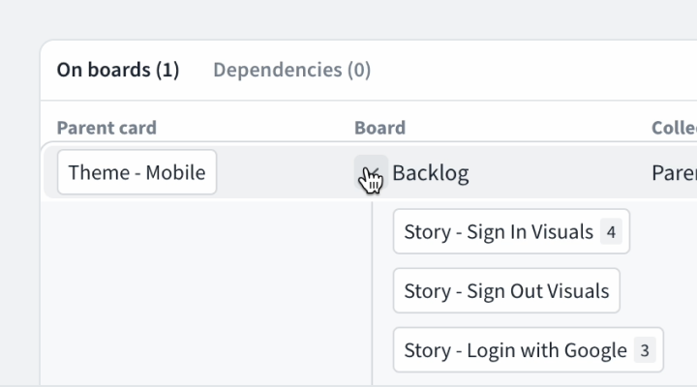Open the Story - Sign In Visuals card
Viewport: 697px width, 387px height.
[x=498, y=232]
